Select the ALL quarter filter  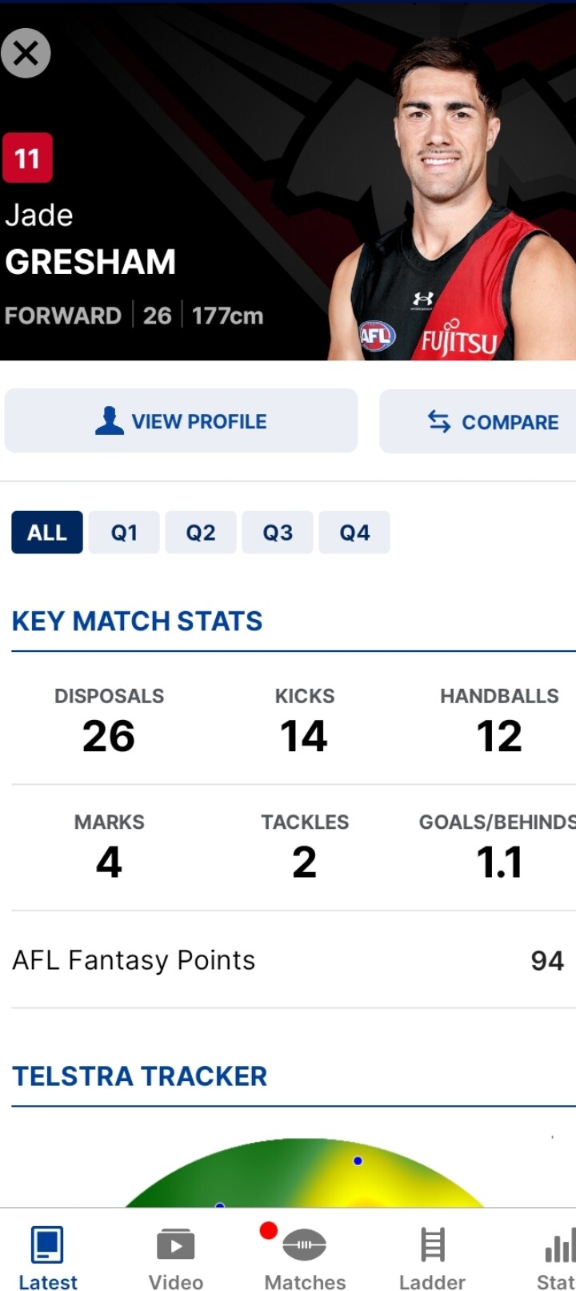click(47, 533)
